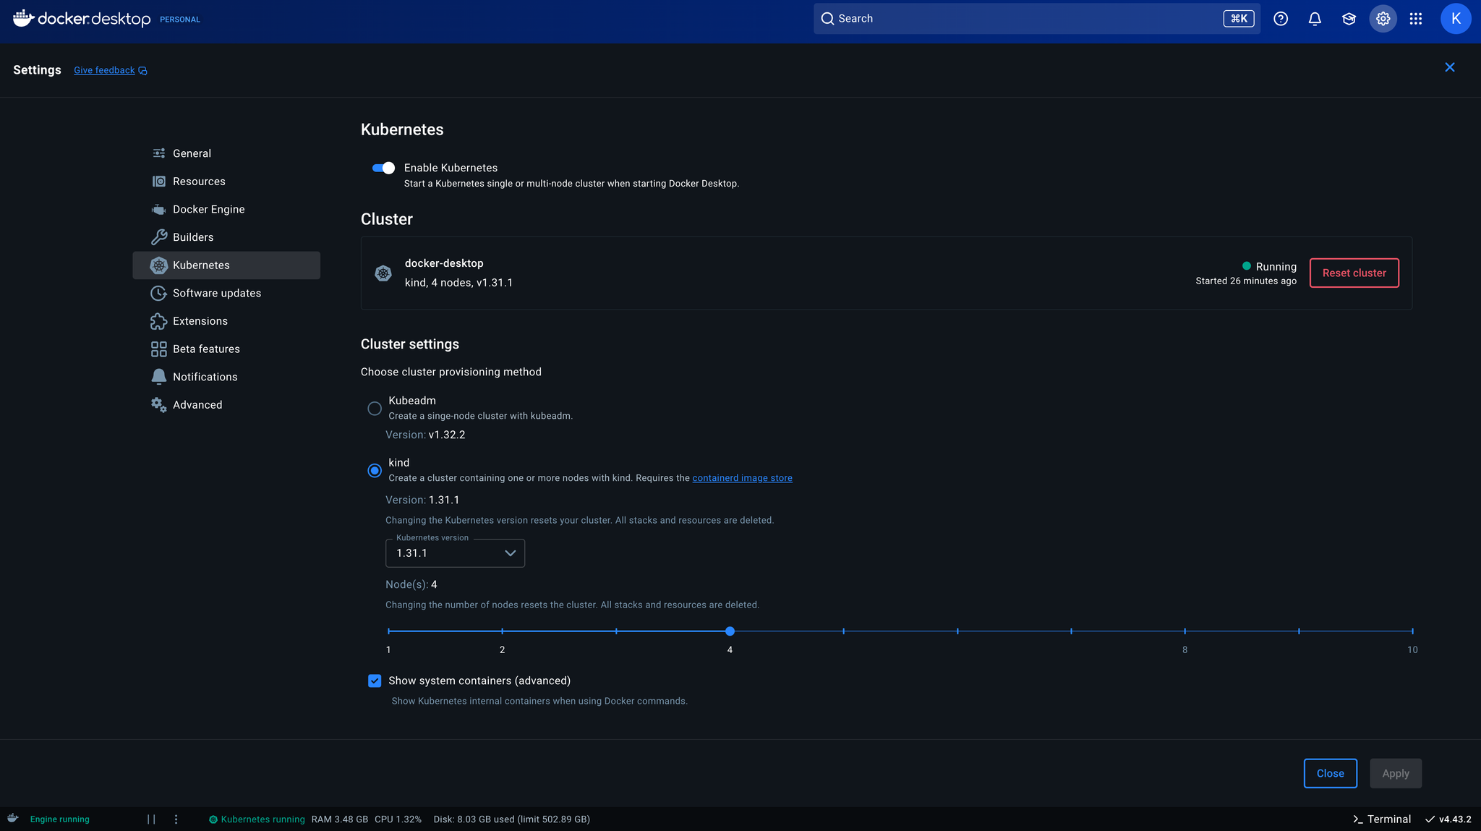Click the Builders wrench icon
The image size is (1481, 831).
(159, 237)
